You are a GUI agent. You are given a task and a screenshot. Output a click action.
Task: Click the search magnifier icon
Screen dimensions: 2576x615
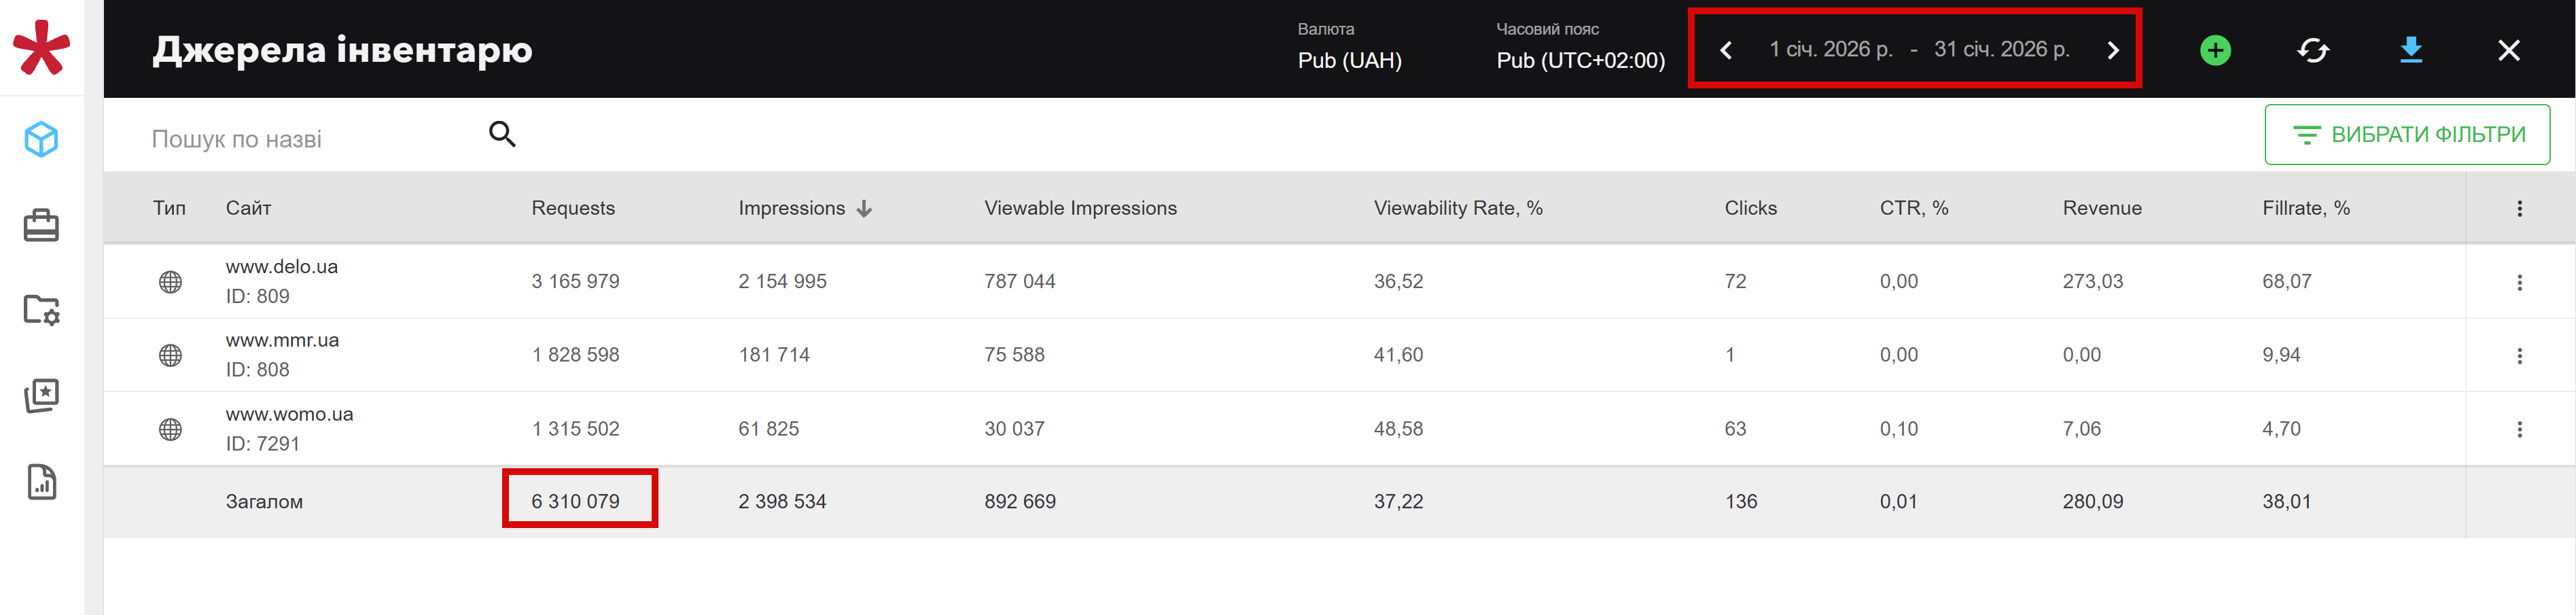coord(502,134)
